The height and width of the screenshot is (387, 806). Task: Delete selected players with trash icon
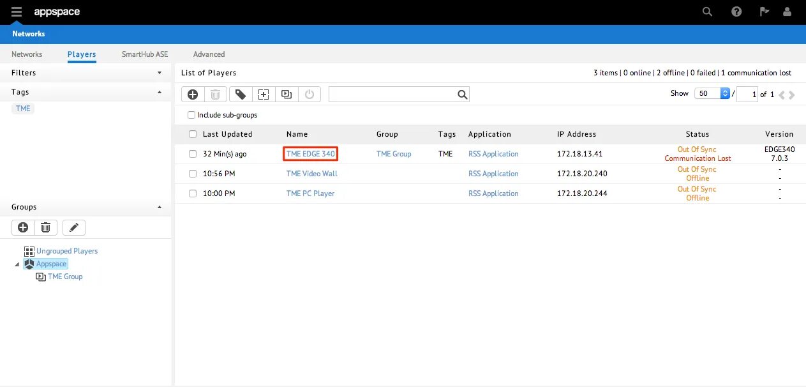pyautogui.click(x=216, y=95)
